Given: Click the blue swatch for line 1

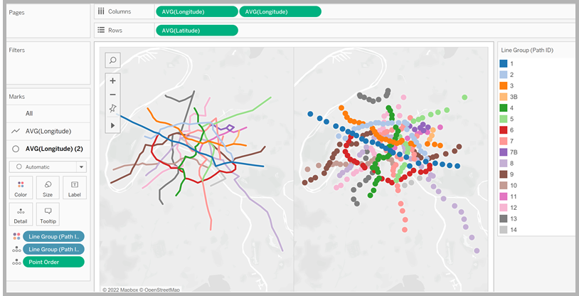Looking at the screenshot, I should click(x=503, y=64).
